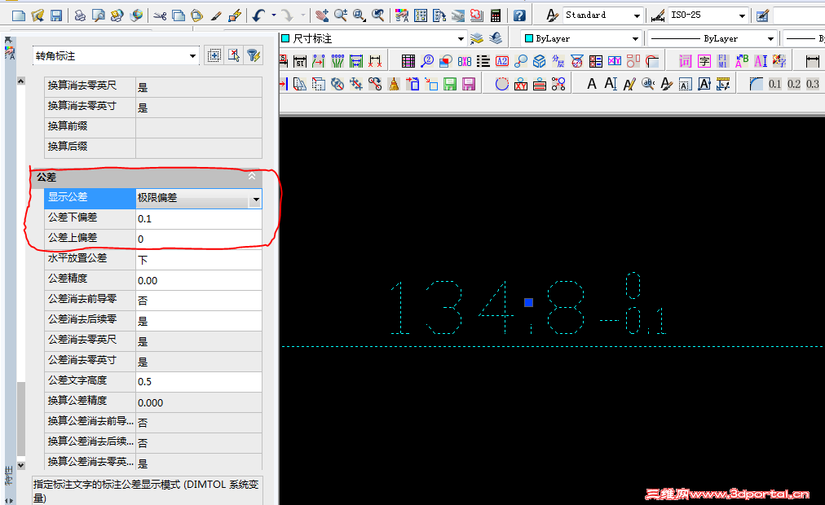
Task: Click the XY coordinate label icon
Action: [x=521, y=84]
